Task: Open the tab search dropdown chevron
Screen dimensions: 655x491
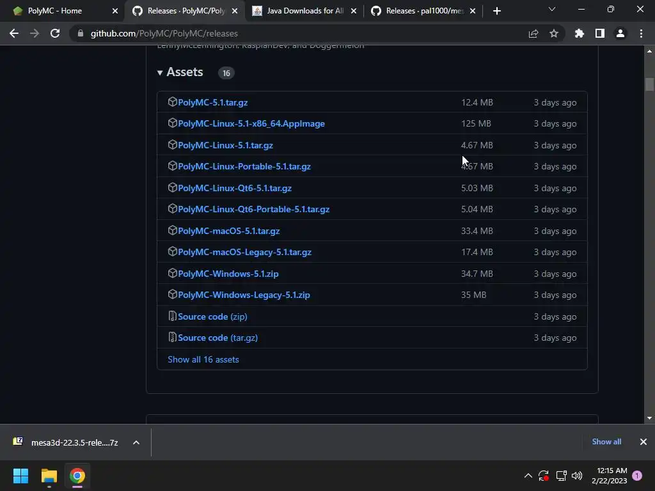Action: (x=552, y=9)
